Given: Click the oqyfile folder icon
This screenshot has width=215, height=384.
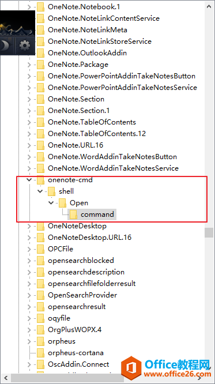Looking at the screenshot, I should 40,318.
